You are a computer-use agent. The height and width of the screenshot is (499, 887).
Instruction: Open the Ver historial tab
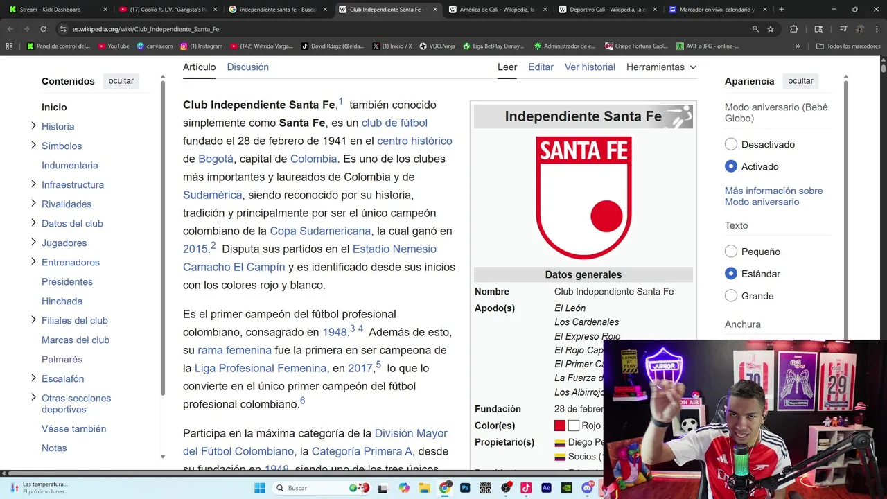[590, 67]
